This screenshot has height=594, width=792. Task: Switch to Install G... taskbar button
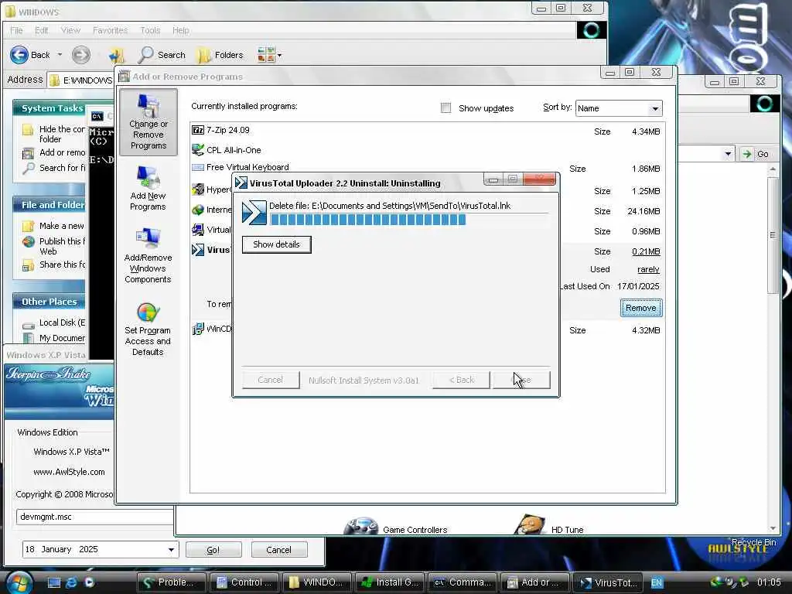tap(390, 582)
